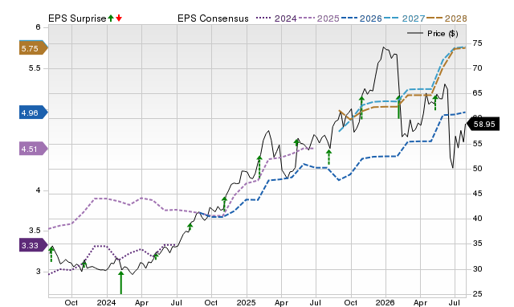This screenshot has width=514, height=307.
Task: Click the tall green surprise arrow at chart bottom
Action: click(x=121, y=282)
